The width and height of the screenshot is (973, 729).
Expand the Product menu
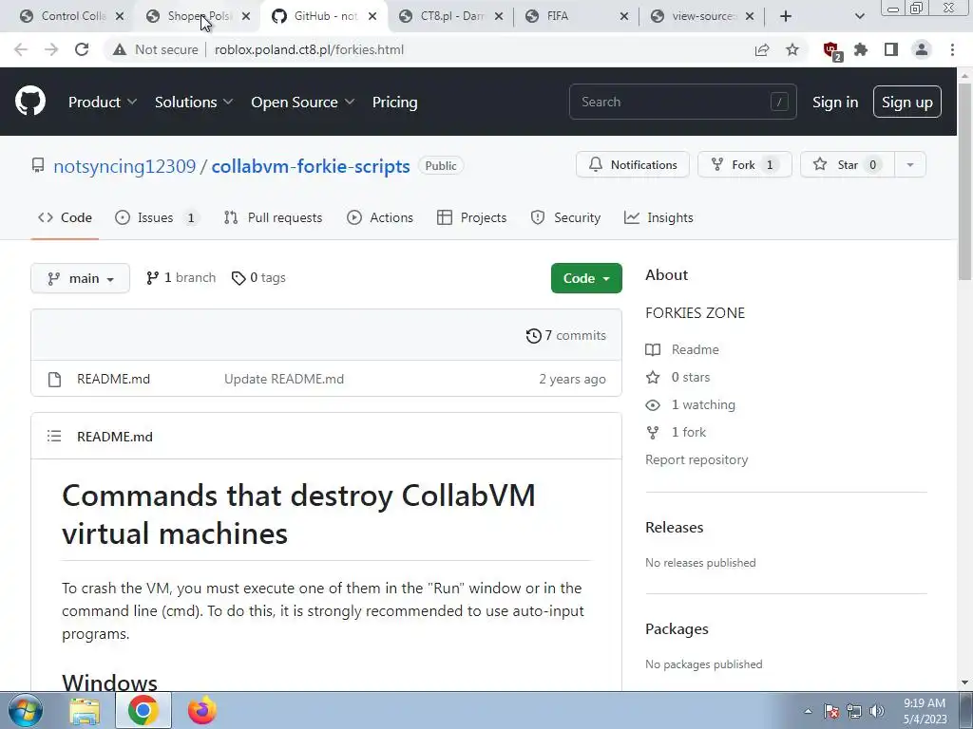103,103
